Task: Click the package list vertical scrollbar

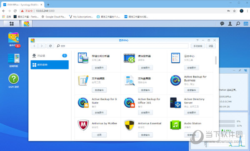Action: 216,60
